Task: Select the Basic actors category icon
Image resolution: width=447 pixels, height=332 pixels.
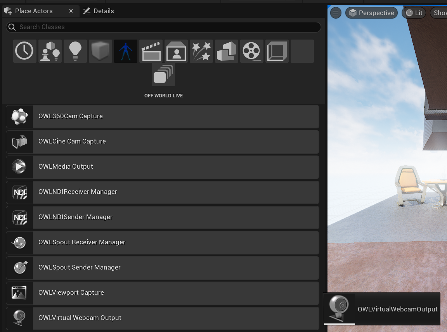Action: [50, 51]
